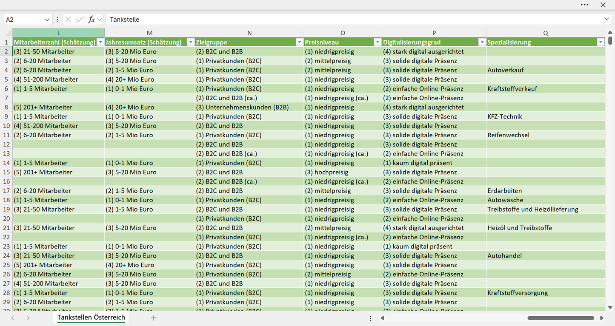Open filter dropdown for Mitarbeiterzahl (Schätzung)

(x=100, y=42)
